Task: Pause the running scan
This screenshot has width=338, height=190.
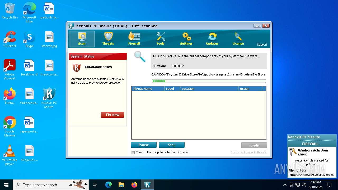Action: [x=144, y=145]
